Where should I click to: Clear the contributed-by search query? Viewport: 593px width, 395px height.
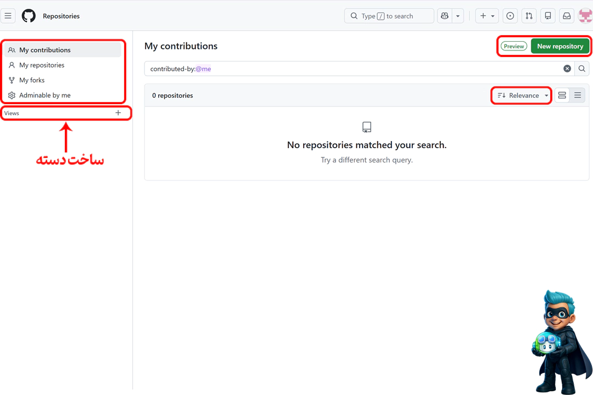coord(567,69)
